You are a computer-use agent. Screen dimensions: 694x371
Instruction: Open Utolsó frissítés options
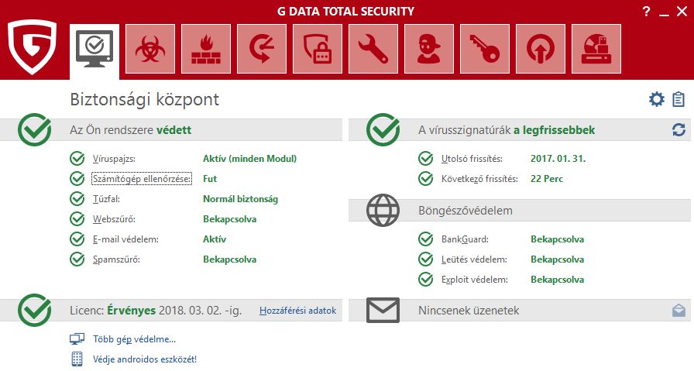point(472,159)
